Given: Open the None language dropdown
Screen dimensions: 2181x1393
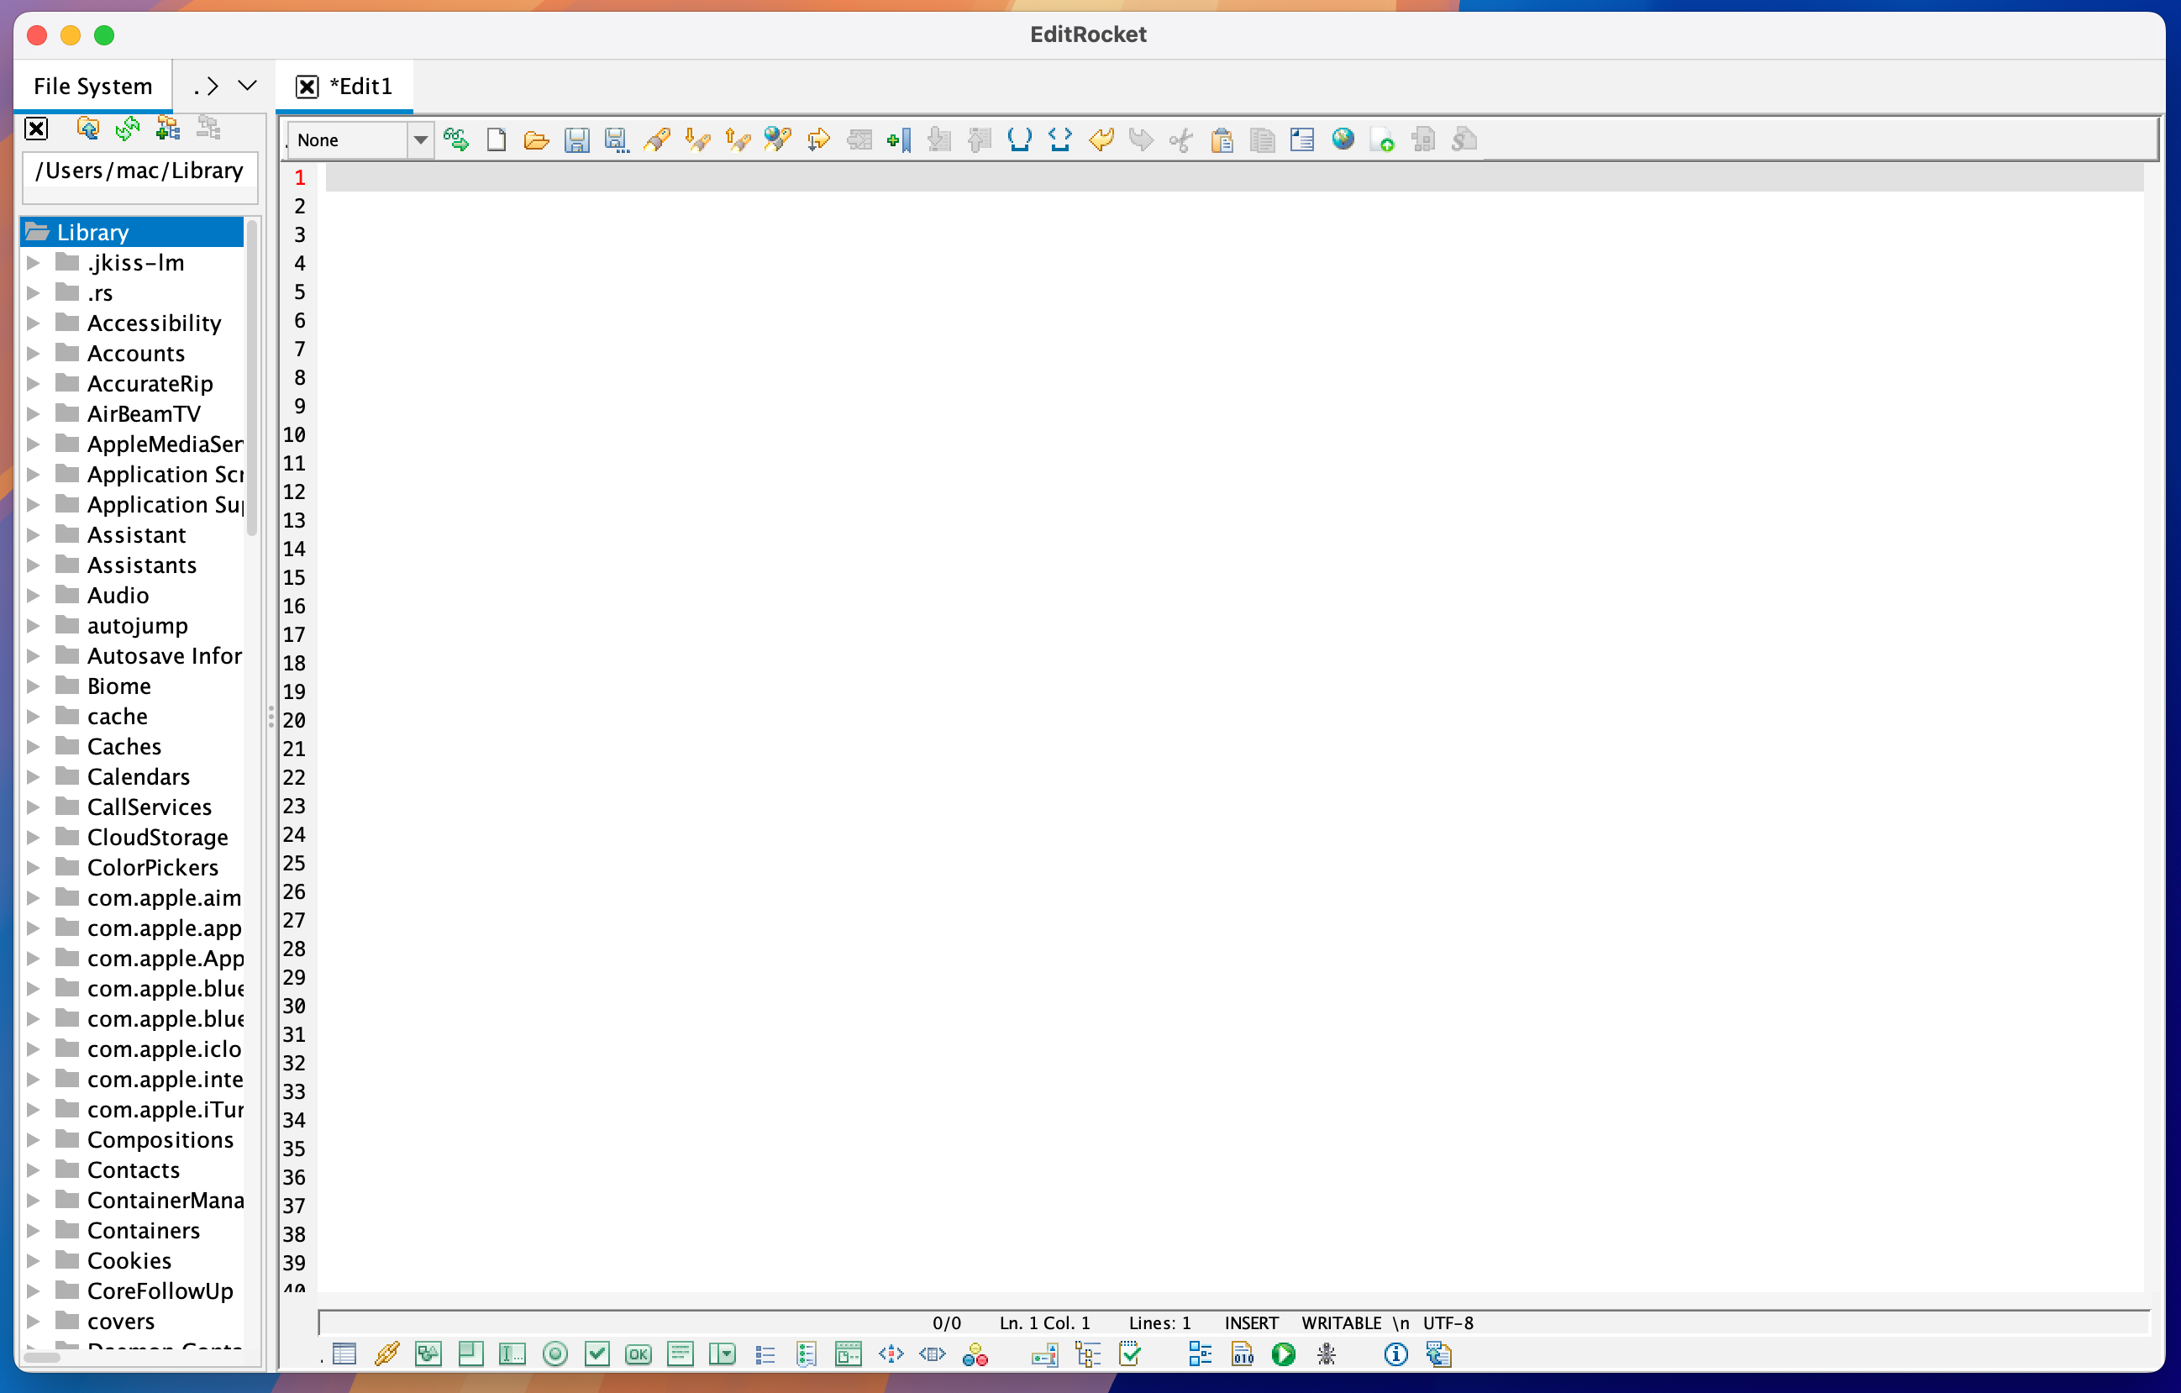Looking at the screenshot, I should coord(419,139).
